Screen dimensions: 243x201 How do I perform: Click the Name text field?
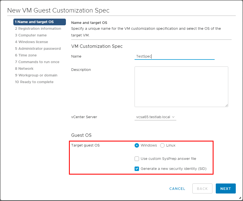[x=174, y=56]
